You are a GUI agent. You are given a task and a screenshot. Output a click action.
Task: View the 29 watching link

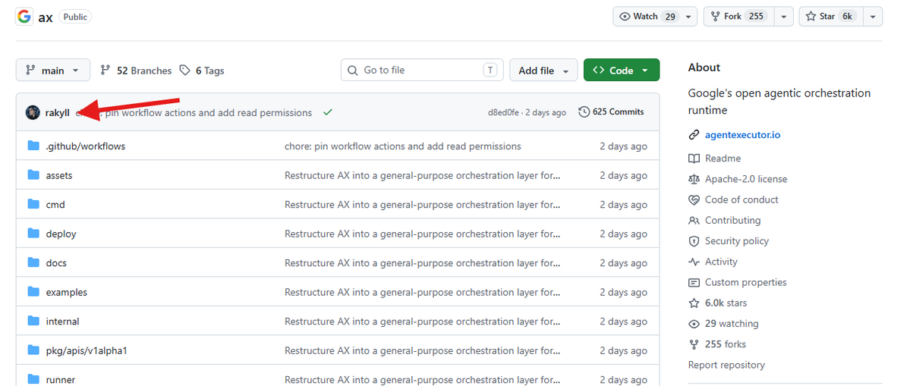tap(732, 323)
